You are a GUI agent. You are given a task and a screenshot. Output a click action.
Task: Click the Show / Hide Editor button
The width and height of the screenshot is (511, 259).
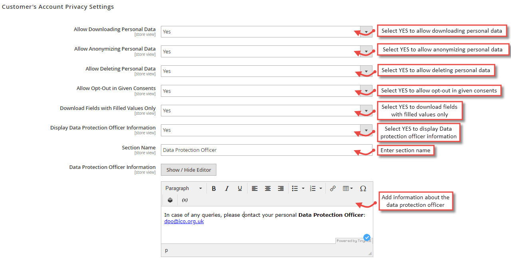pyautogui.click(x=188, y=170)
